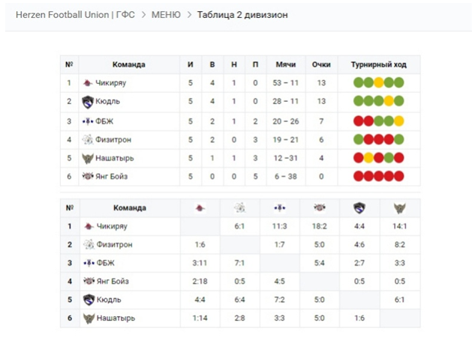This screenshot has height=340, width=472.
Task: Click Физитрон logo in standings table
Action: (88, 139)
